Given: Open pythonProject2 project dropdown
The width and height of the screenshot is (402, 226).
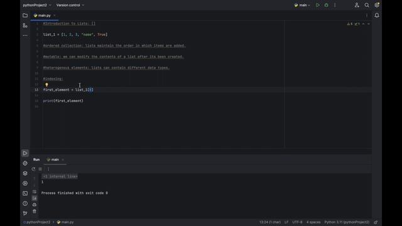Looking at the screenshot, I should coord(37,5).
